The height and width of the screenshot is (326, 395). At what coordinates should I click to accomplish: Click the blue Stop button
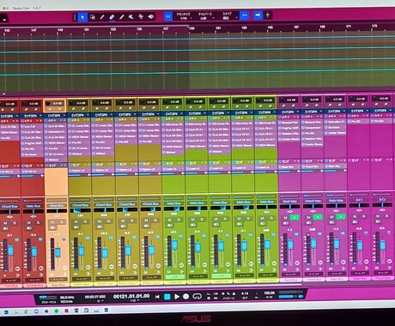(x=167, y=297)
